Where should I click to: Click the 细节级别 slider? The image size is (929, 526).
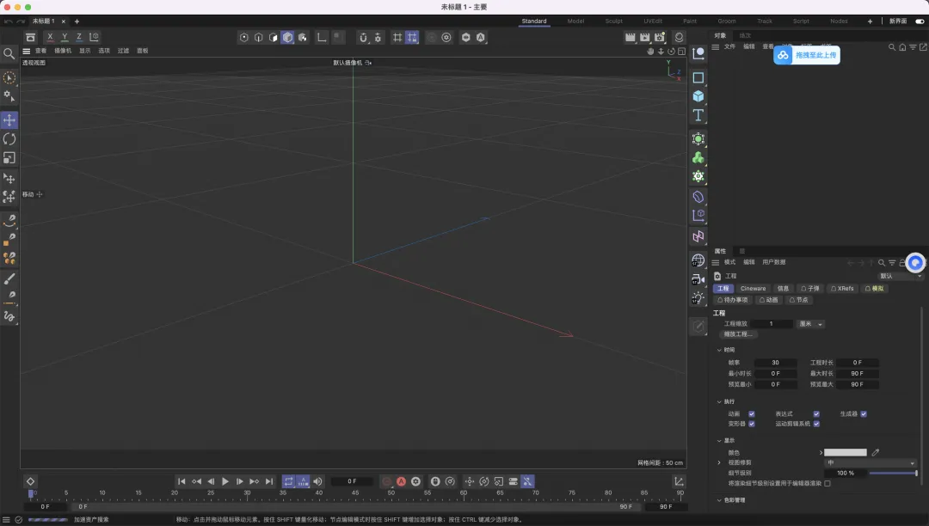click(893, 474)
